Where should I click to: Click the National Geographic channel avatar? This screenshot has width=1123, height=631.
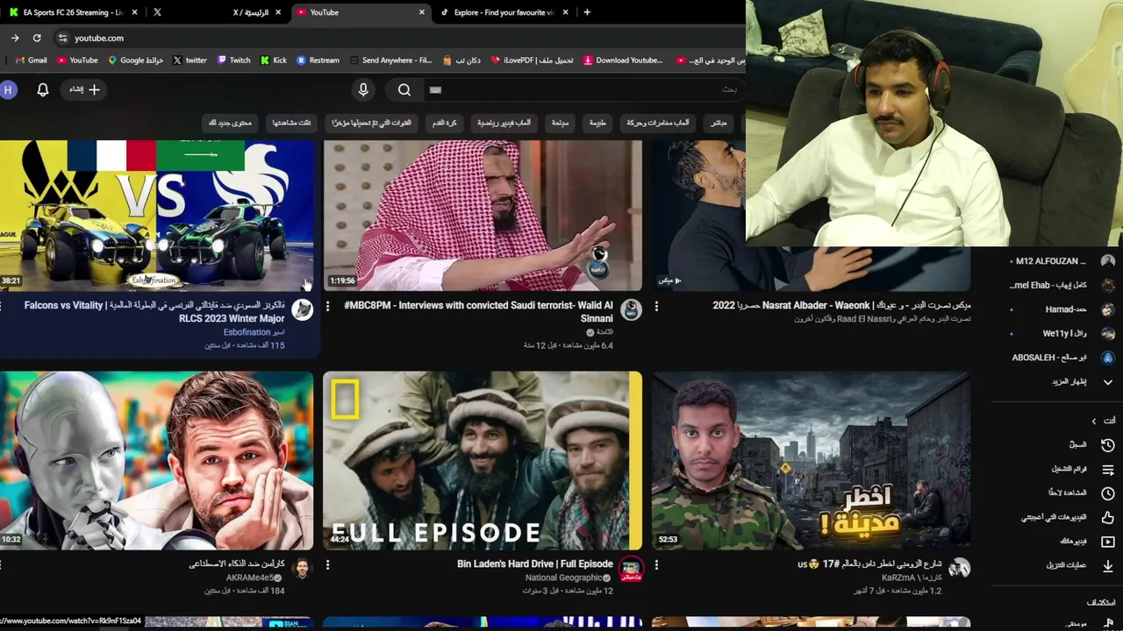pyautogui.click(x=630, y=569)
